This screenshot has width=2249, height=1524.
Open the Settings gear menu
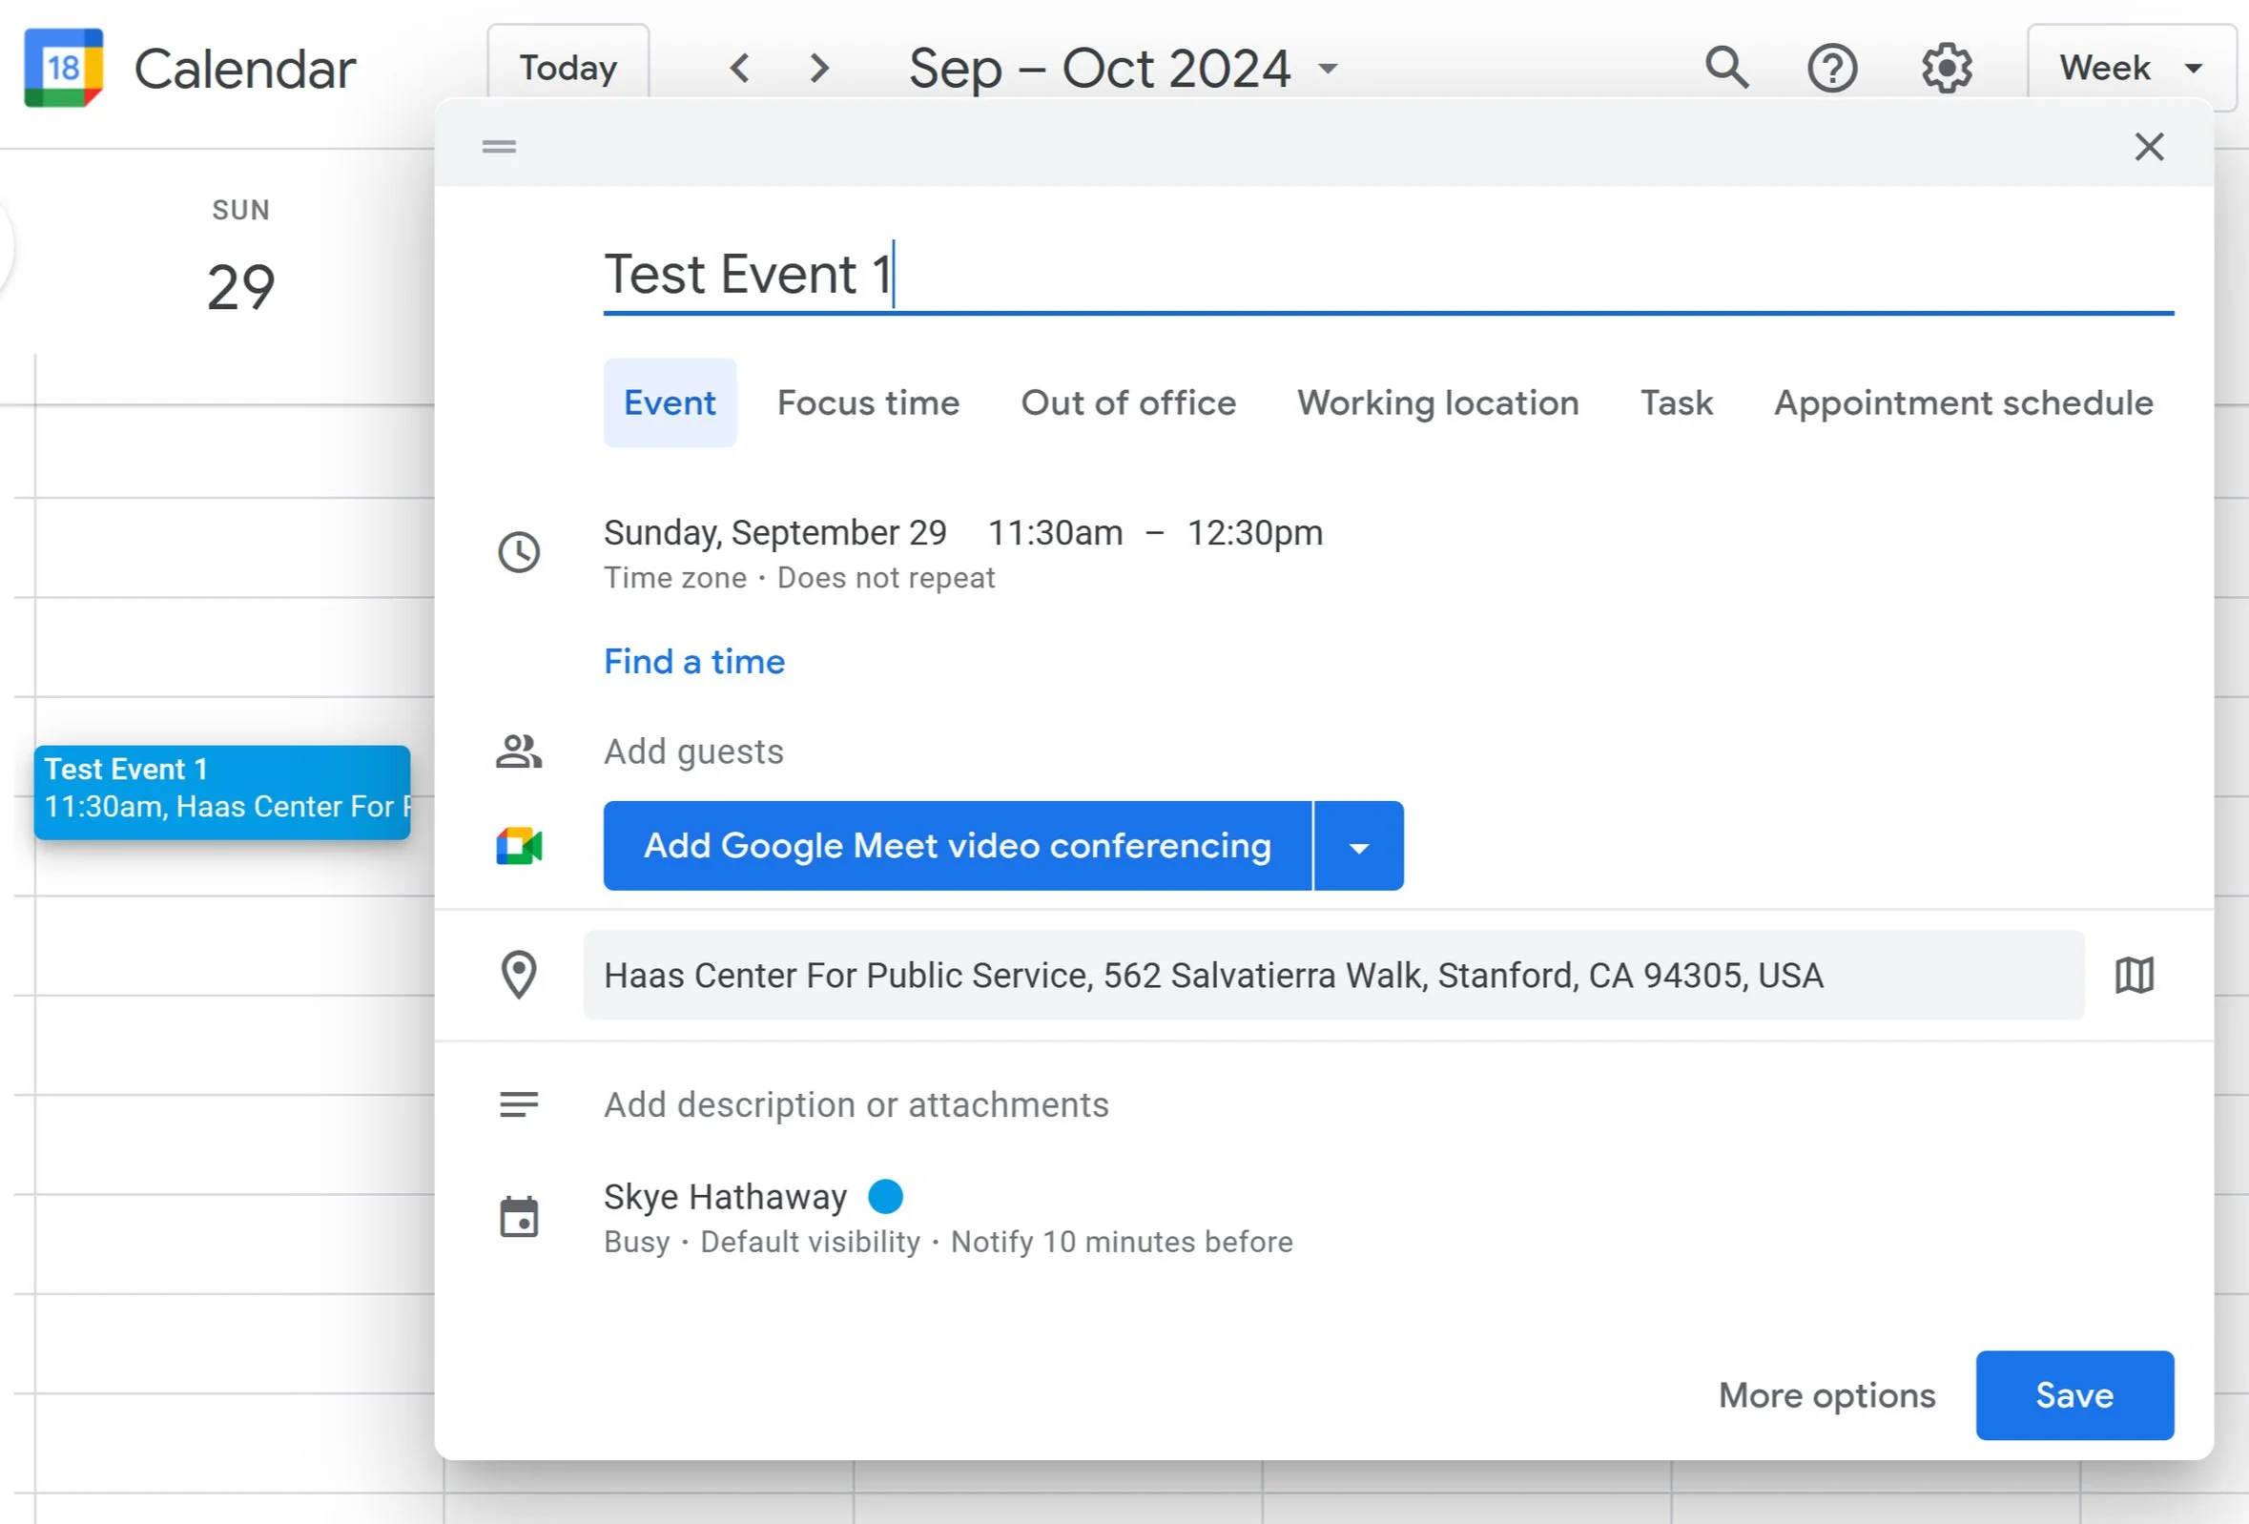click(x=1946, y=68)
